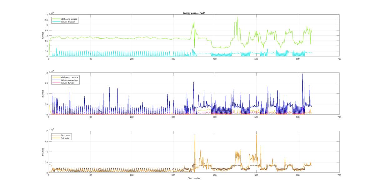
Task: Select 'Pitch motor' legend entry
Action: click(65, 135)
